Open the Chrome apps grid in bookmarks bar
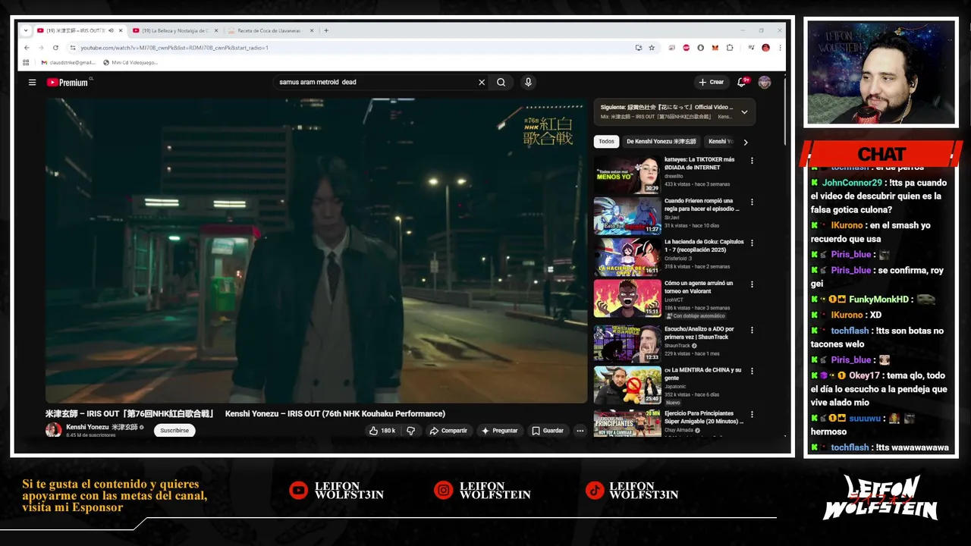Screen dimensions: 971x546 [27, 62]
